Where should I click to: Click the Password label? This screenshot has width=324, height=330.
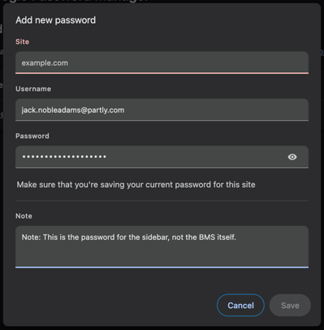coord(32,136)
